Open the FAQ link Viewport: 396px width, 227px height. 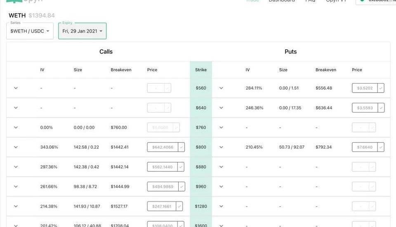310,1
